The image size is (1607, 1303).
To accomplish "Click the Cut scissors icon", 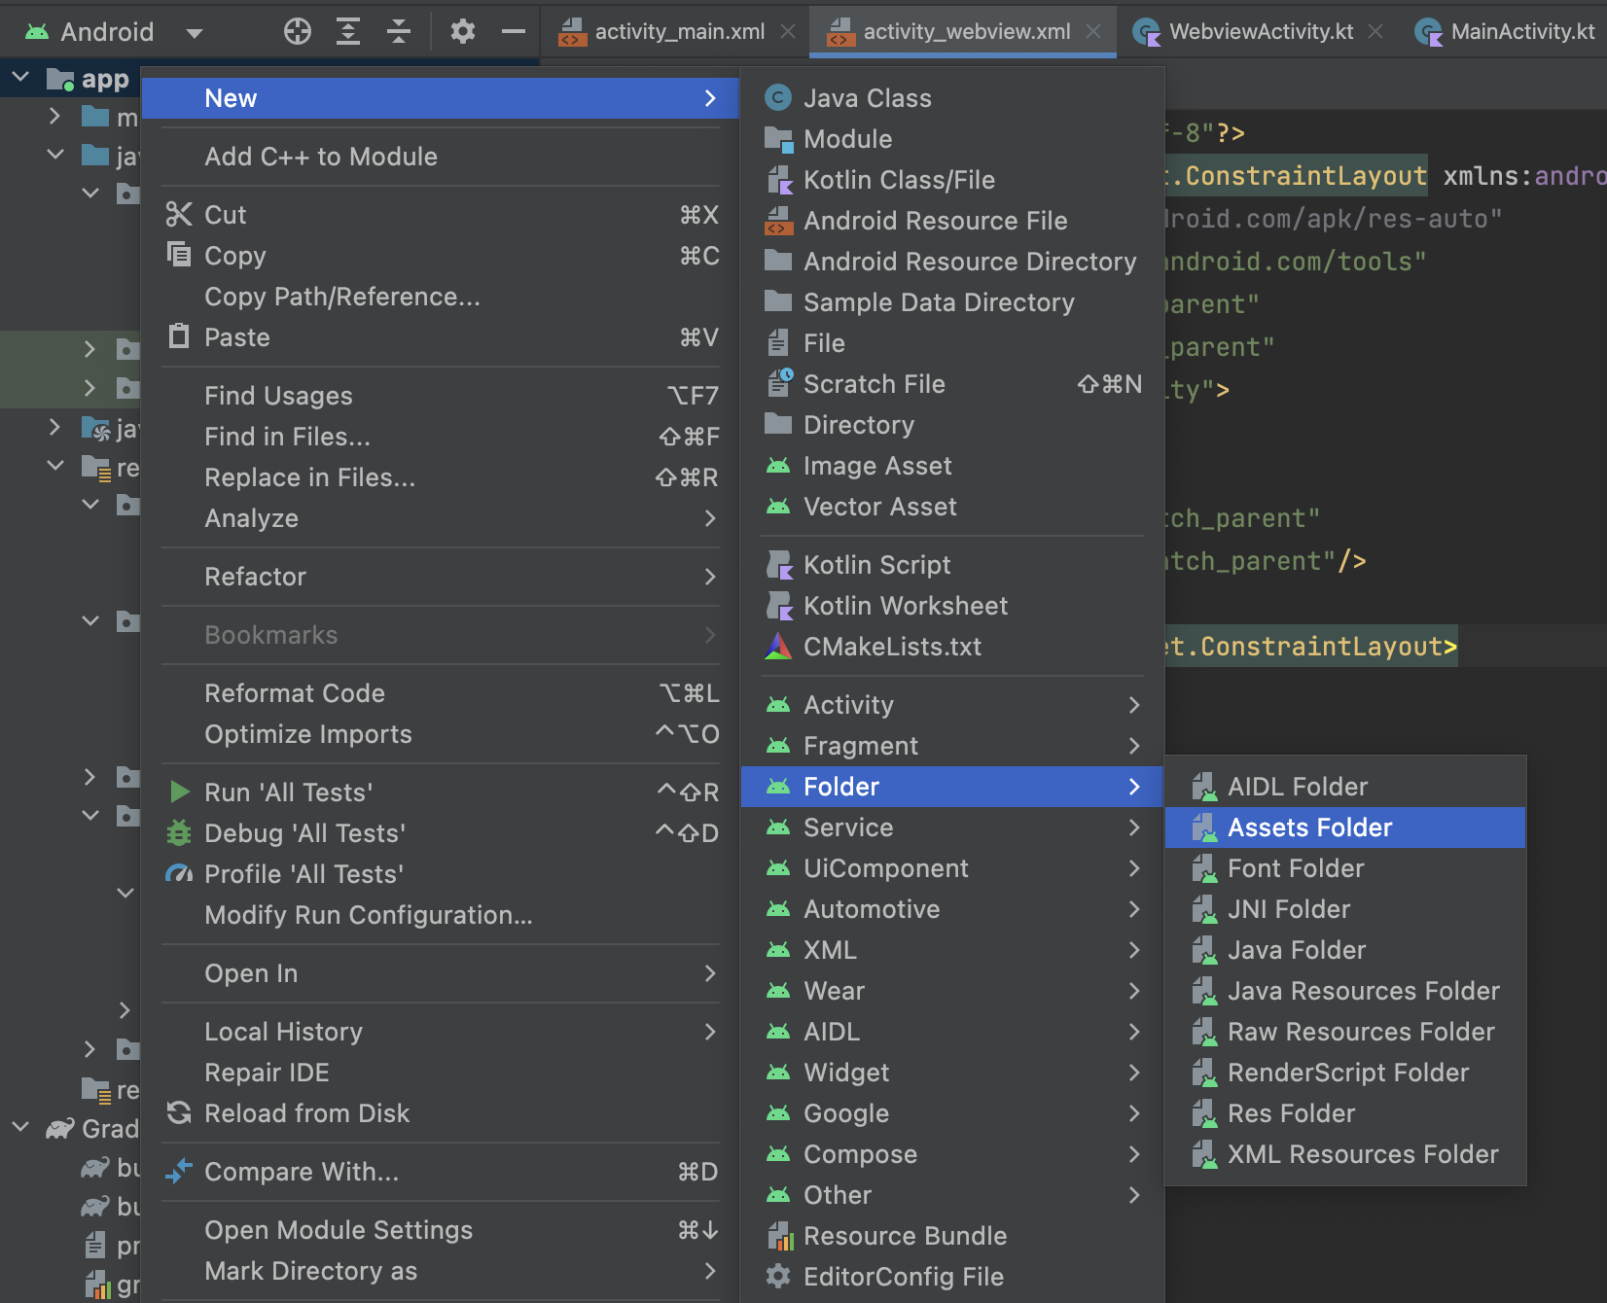I will point(179,215).
